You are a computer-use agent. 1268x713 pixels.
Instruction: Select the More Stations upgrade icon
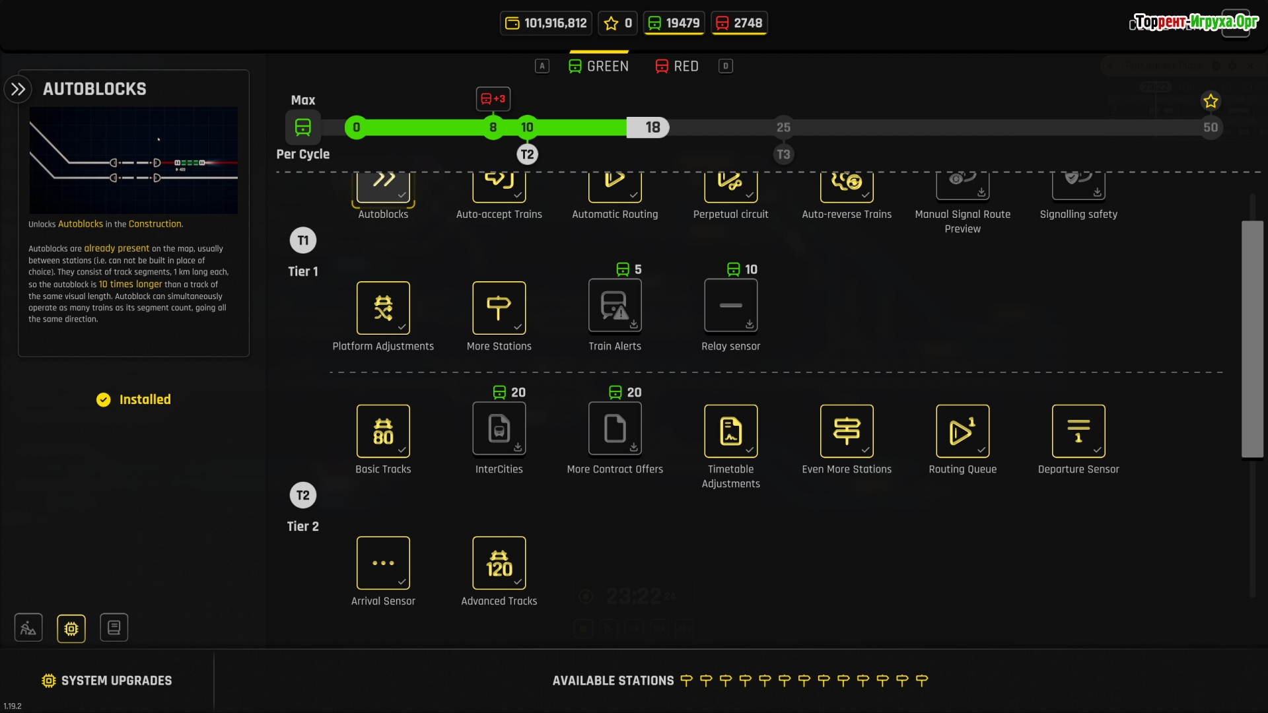[x=499, y=308]
